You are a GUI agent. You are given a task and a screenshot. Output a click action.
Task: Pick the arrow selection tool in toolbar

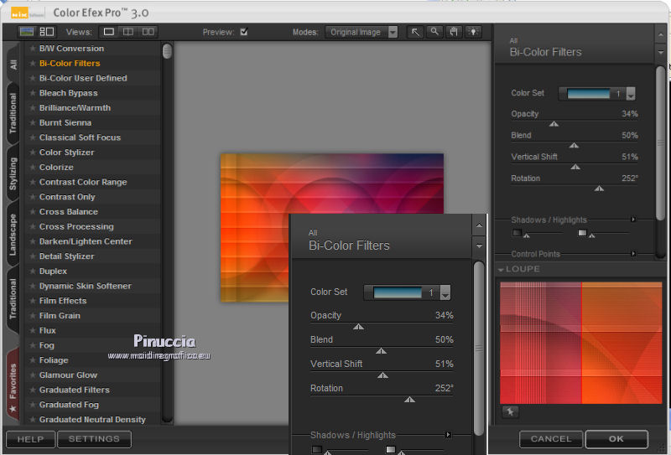(415, 32)
